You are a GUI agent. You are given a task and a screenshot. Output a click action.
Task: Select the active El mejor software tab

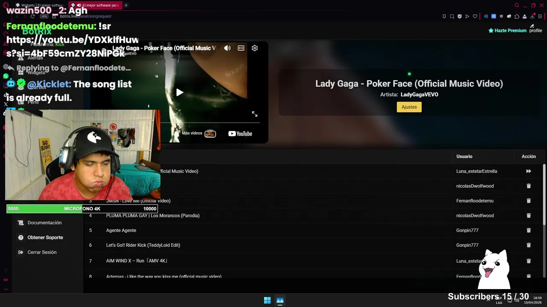click(x=96, y=5)
